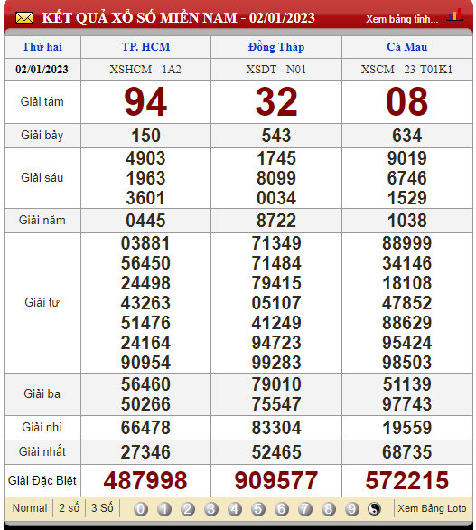This screenshot has height=530, width=476.
Task: Filter loto by digit 7 ball
Action: 305,508
